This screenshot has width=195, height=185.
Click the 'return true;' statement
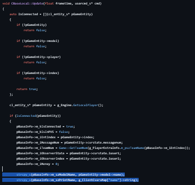click(x=27, y=89)
